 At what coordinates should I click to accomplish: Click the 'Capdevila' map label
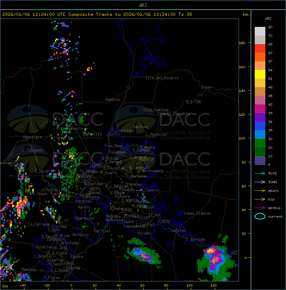point(92,134)
